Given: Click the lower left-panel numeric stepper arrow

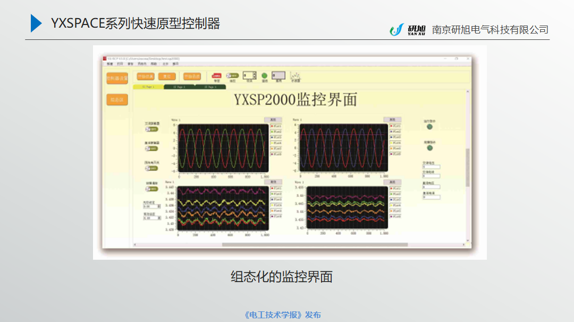Looking at the screenshot, I should [x=159, y=218].
